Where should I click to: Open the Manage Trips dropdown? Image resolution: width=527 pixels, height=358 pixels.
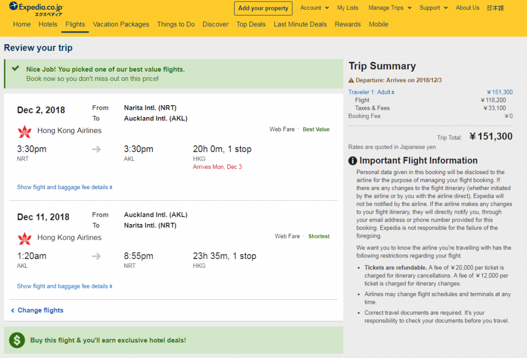coord(390,8)
